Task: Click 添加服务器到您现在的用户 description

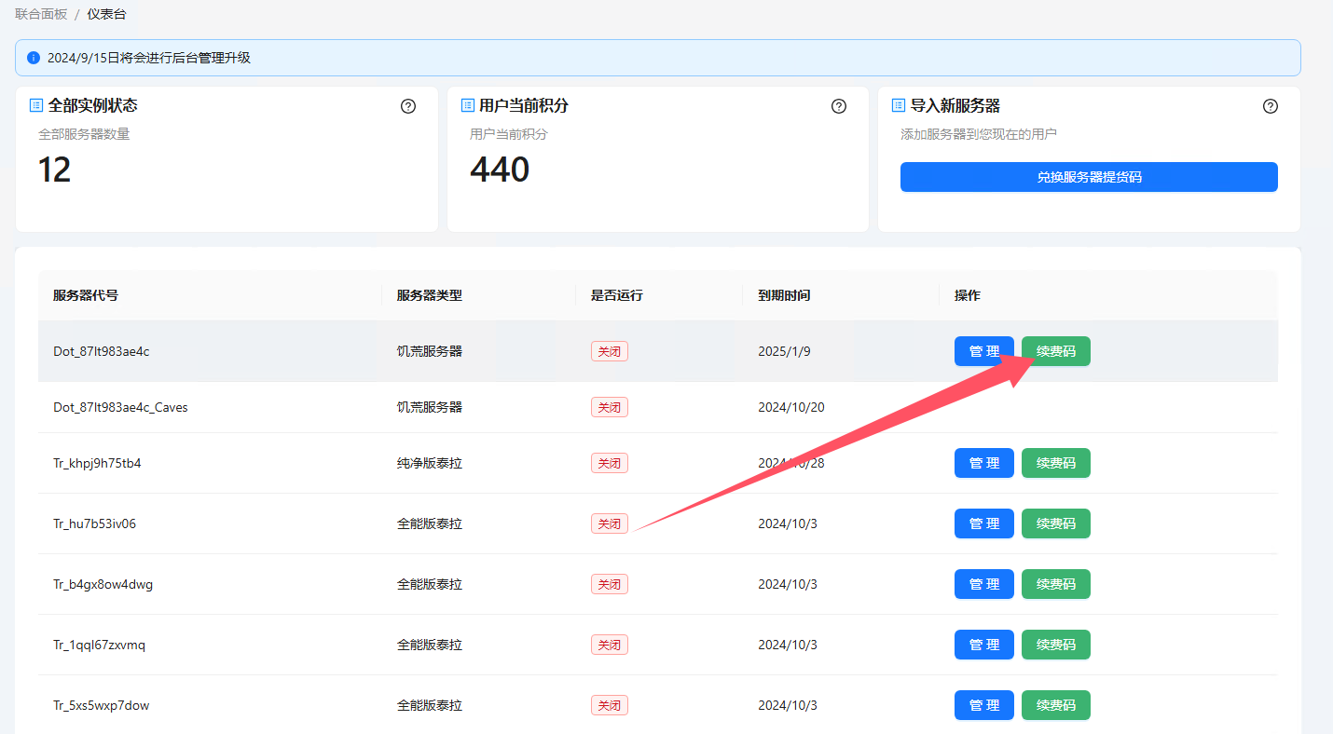Action: click(x=979, y=134)
